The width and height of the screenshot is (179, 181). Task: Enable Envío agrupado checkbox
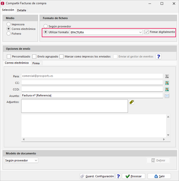pyautogui.click(x=34, y=56)
